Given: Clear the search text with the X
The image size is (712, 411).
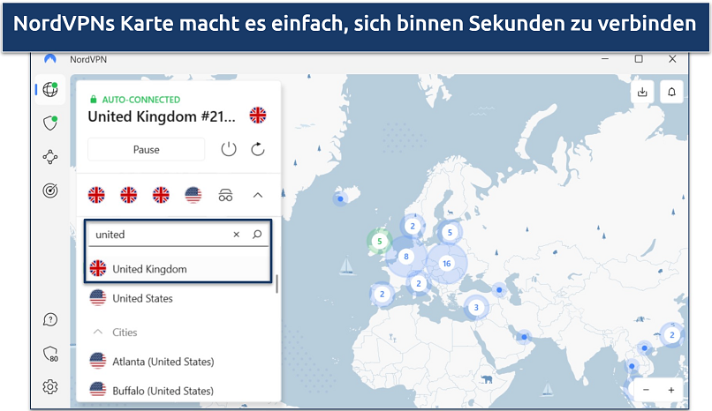Looking at the screenshot, I should click(x=236, y=235).
